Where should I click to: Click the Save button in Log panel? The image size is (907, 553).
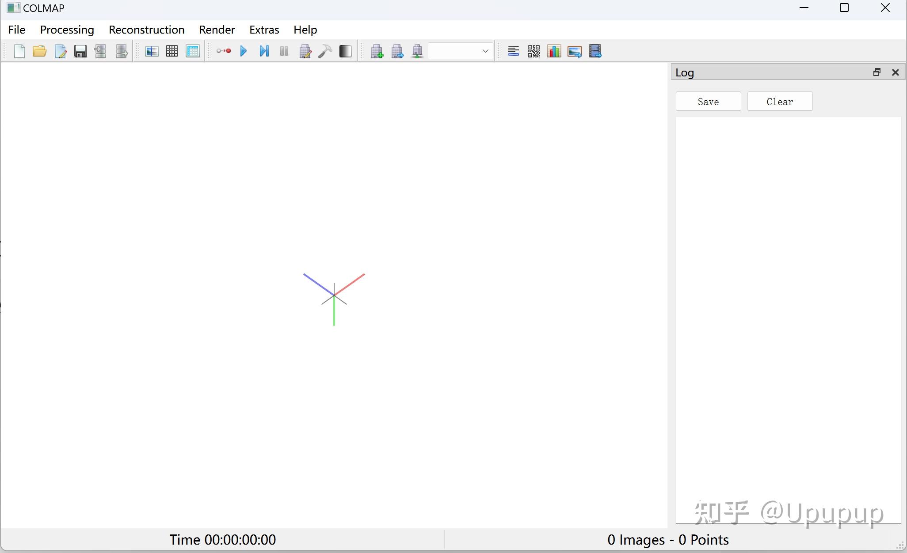[x=708, y=101]
